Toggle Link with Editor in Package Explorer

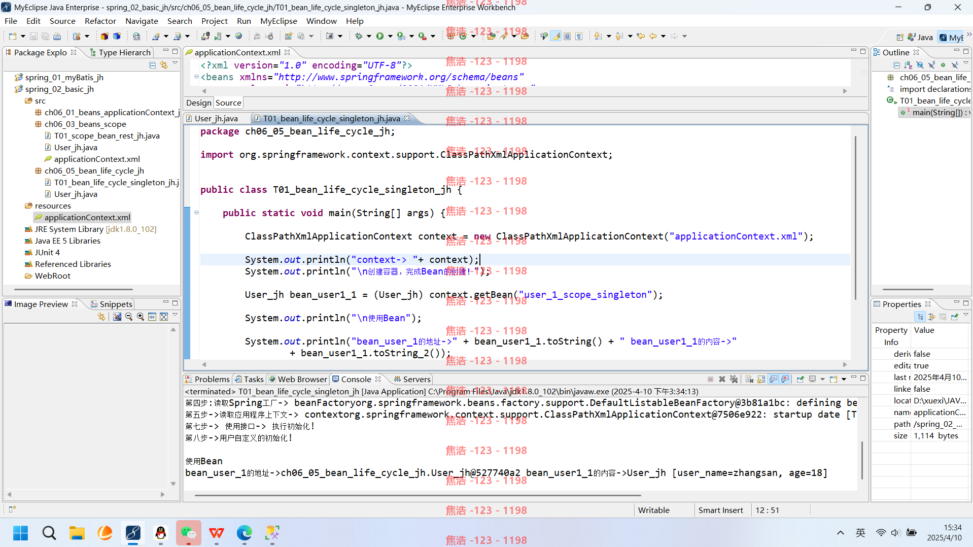(163, 65)
